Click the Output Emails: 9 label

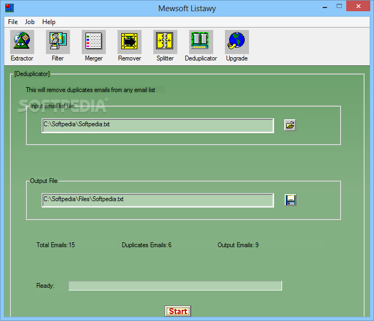[x=238, y=245]
